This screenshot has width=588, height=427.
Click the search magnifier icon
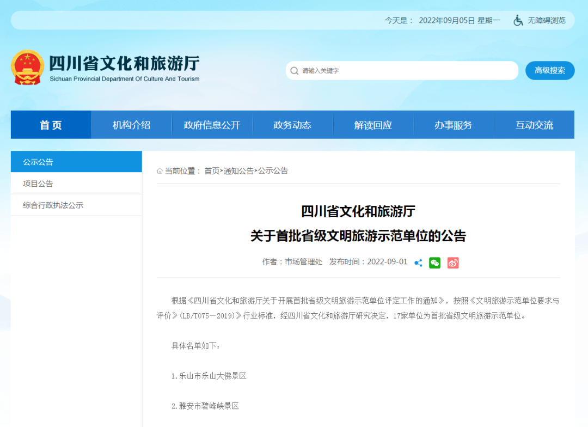pyautogui.click(x=295, y=71)
